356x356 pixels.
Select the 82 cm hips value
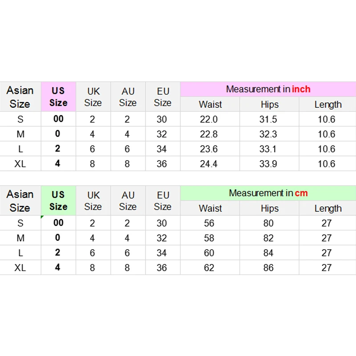268,238
